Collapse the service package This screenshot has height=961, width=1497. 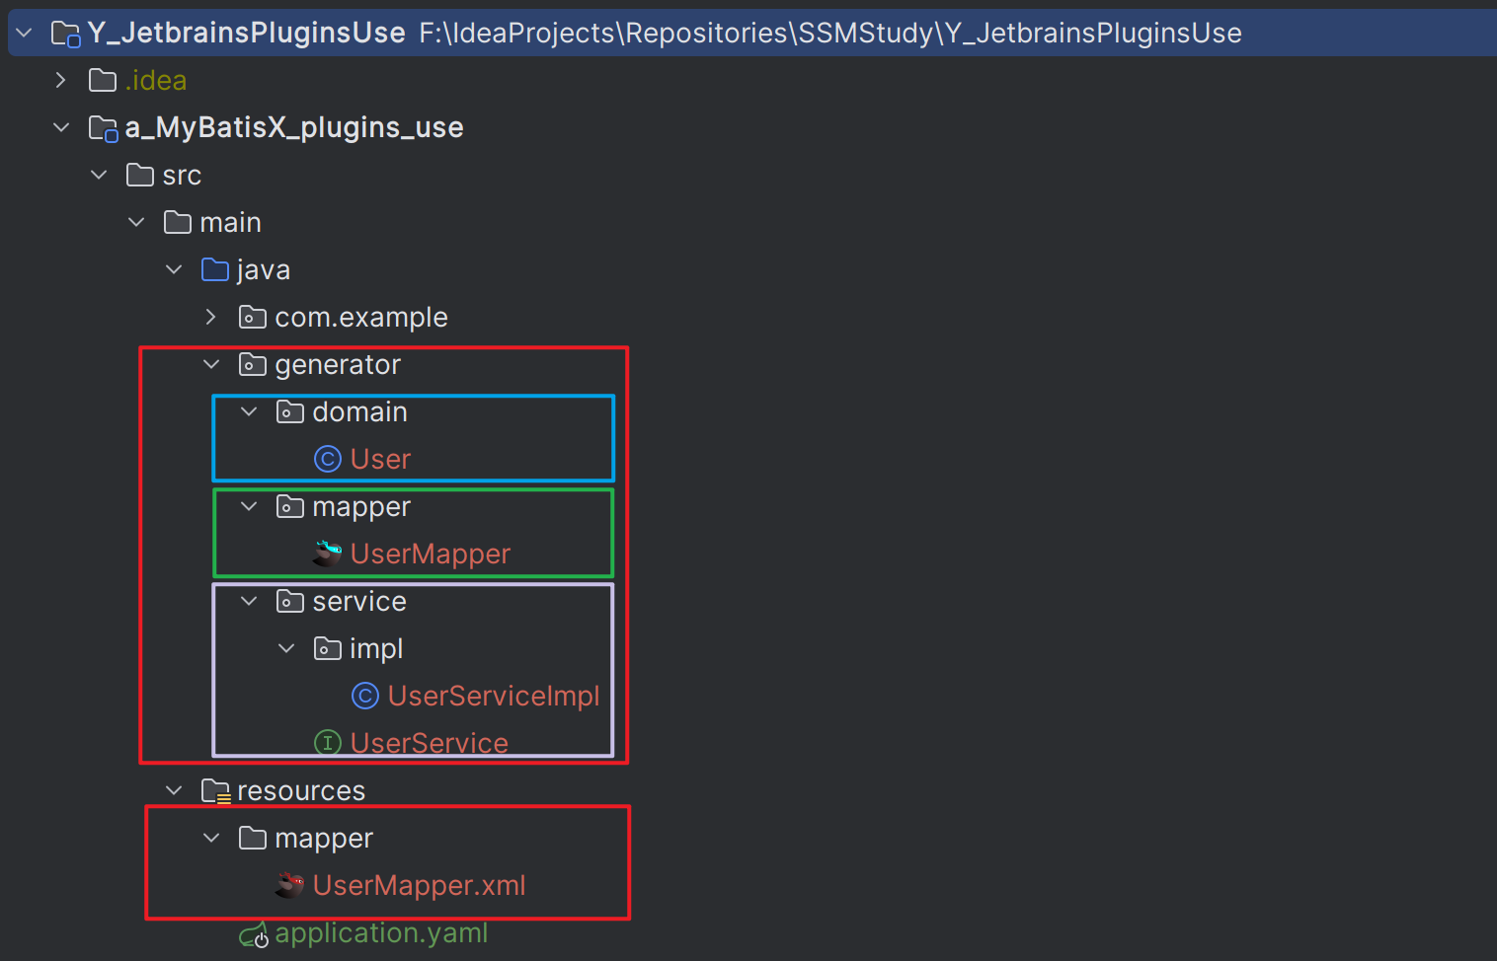249,601
